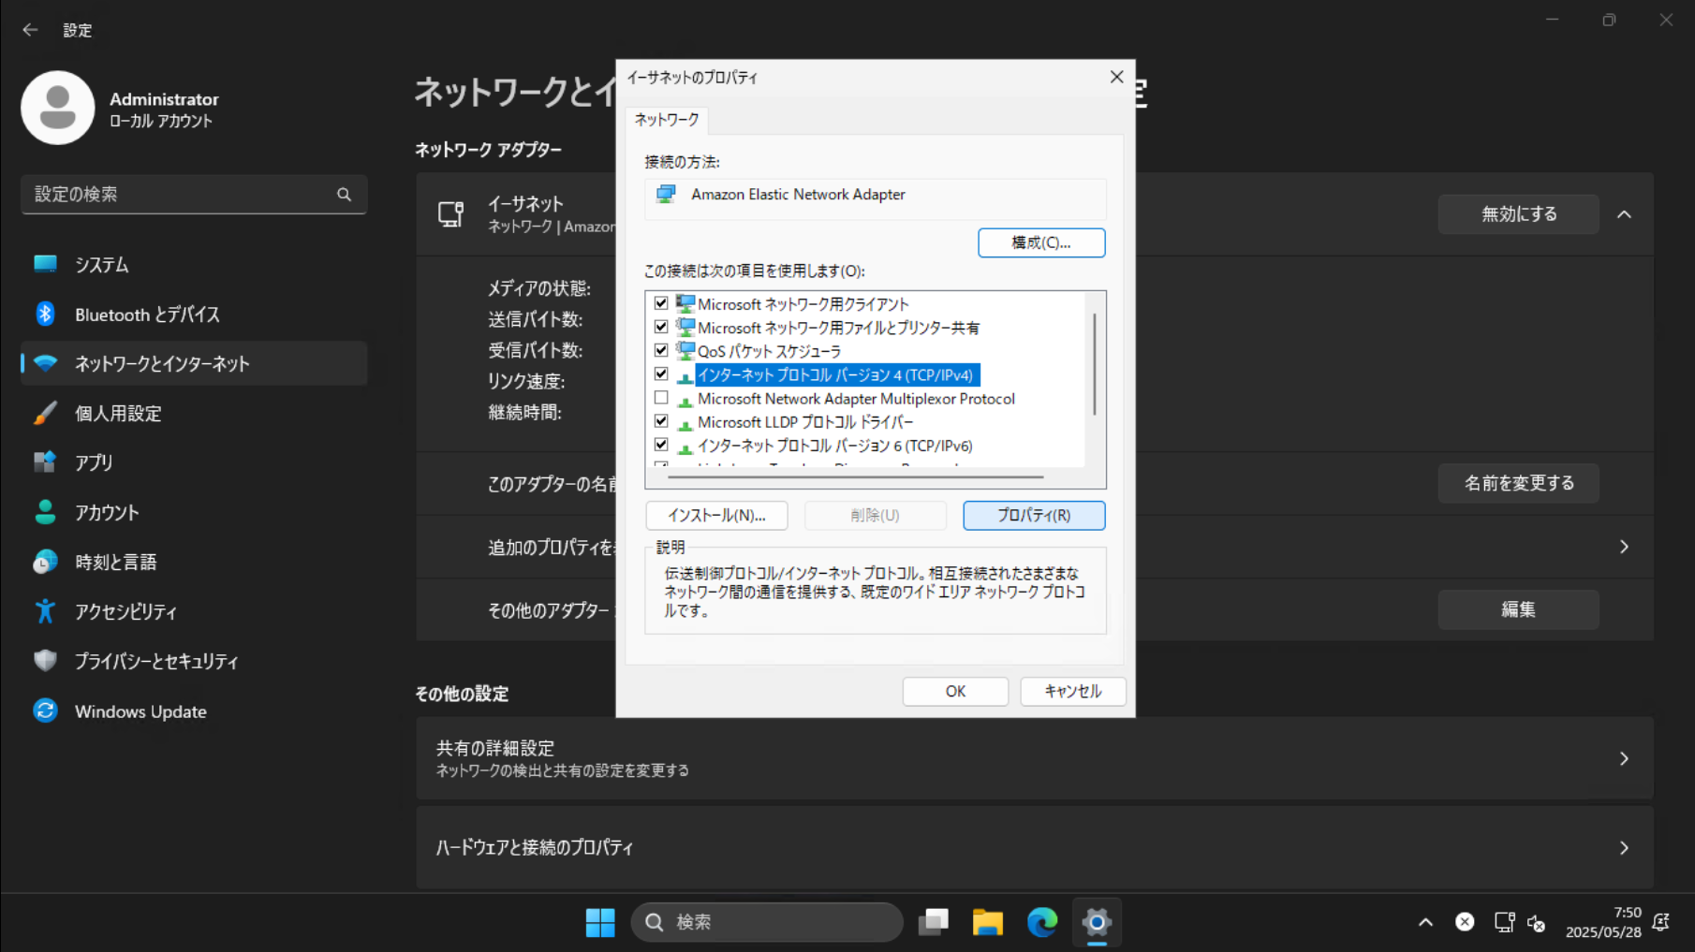
Task: Select インターネット プロトコル バージョン 6 row
Action: 834,446
